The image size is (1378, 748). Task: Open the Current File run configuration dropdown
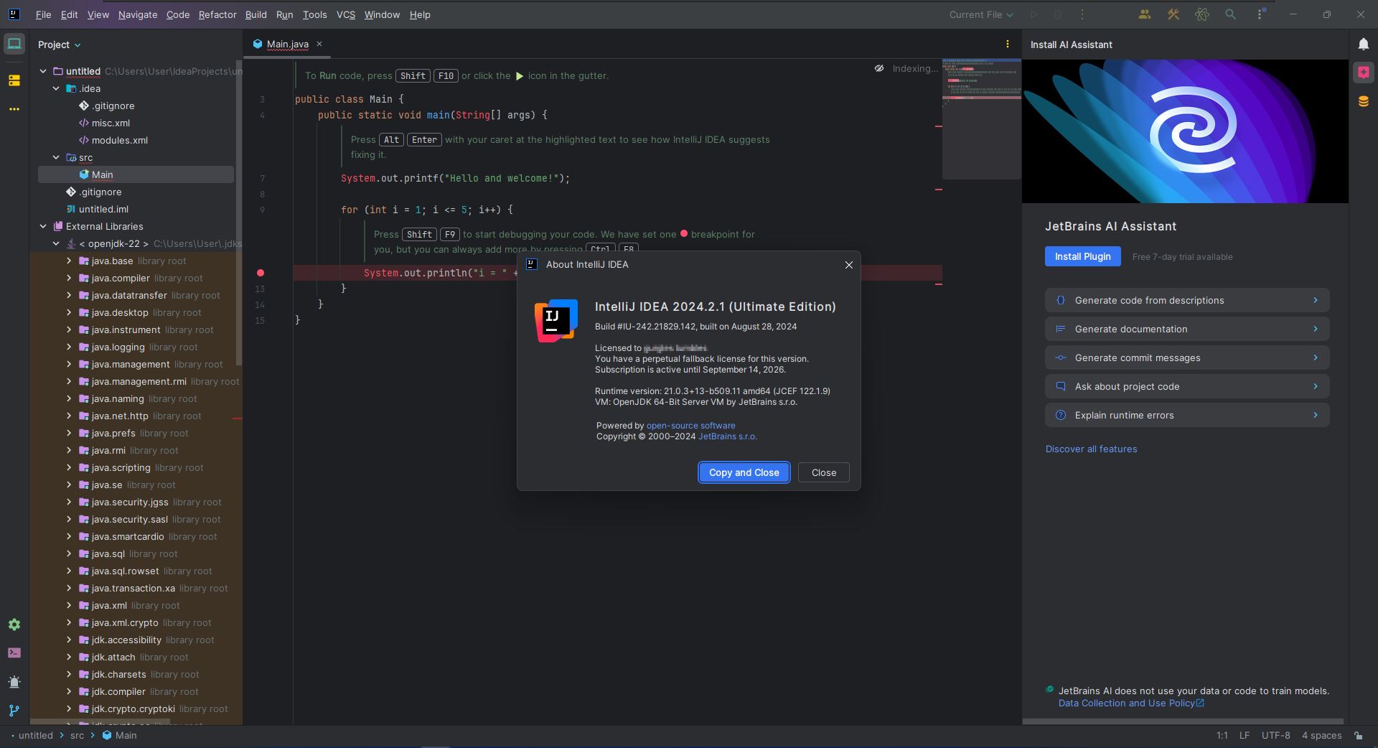[981, 14]
